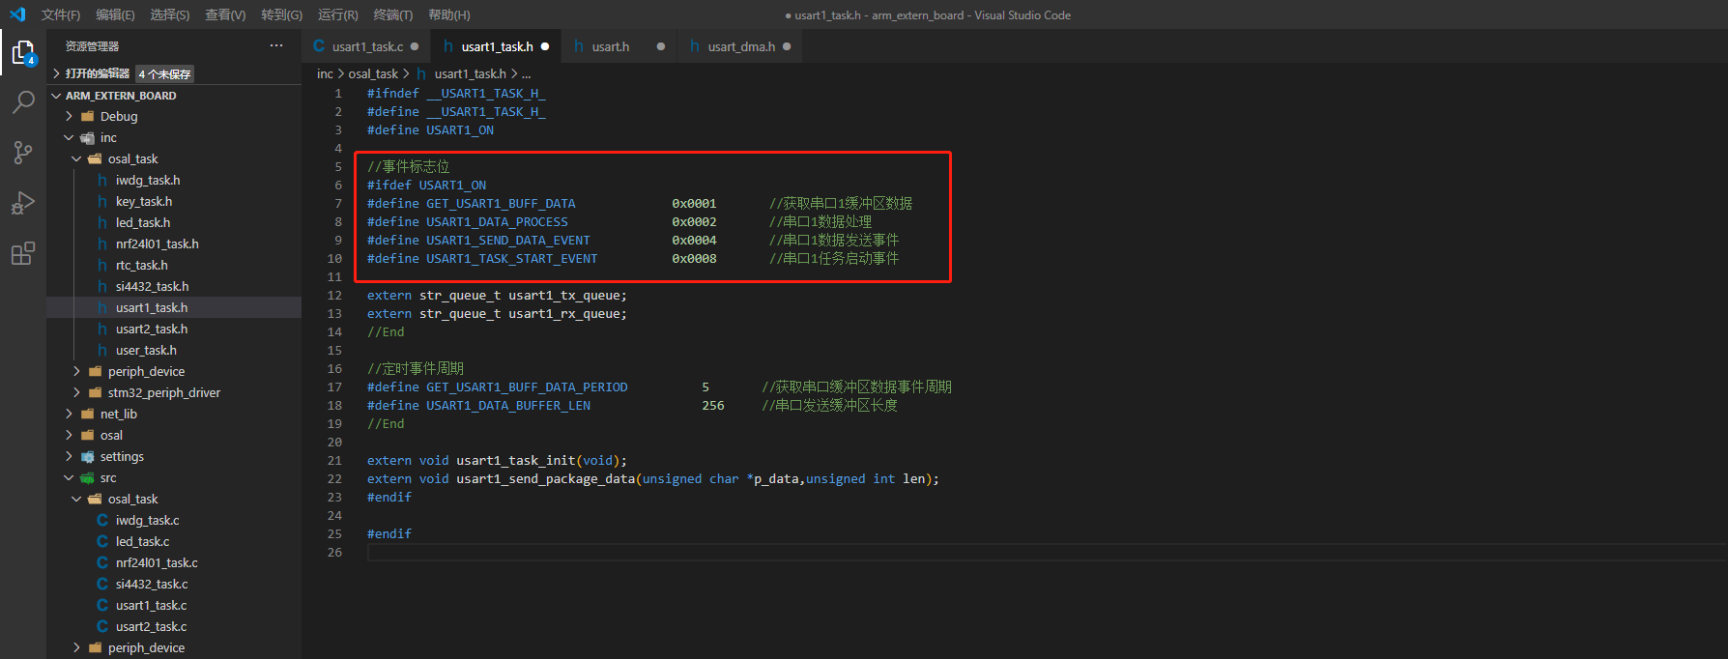Open the 终端(T) menu
Viewport: 1728px width, 659px height.
[x=392, y=14]
